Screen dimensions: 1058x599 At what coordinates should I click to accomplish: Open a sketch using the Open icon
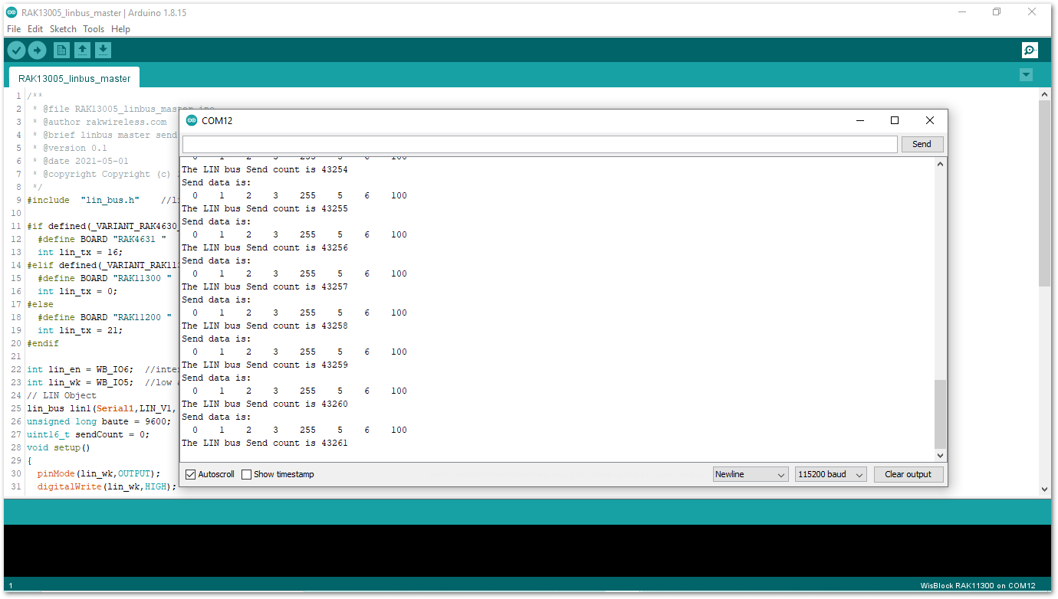[x=82, y=51]
